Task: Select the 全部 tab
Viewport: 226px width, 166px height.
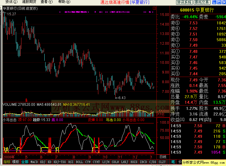Action: click(25, 162)
